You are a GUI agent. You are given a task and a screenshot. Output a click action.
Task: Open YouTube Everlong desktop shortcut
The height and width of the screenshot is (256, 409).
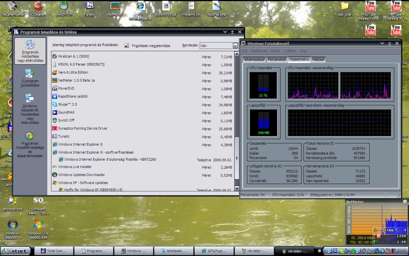[395, 10]
